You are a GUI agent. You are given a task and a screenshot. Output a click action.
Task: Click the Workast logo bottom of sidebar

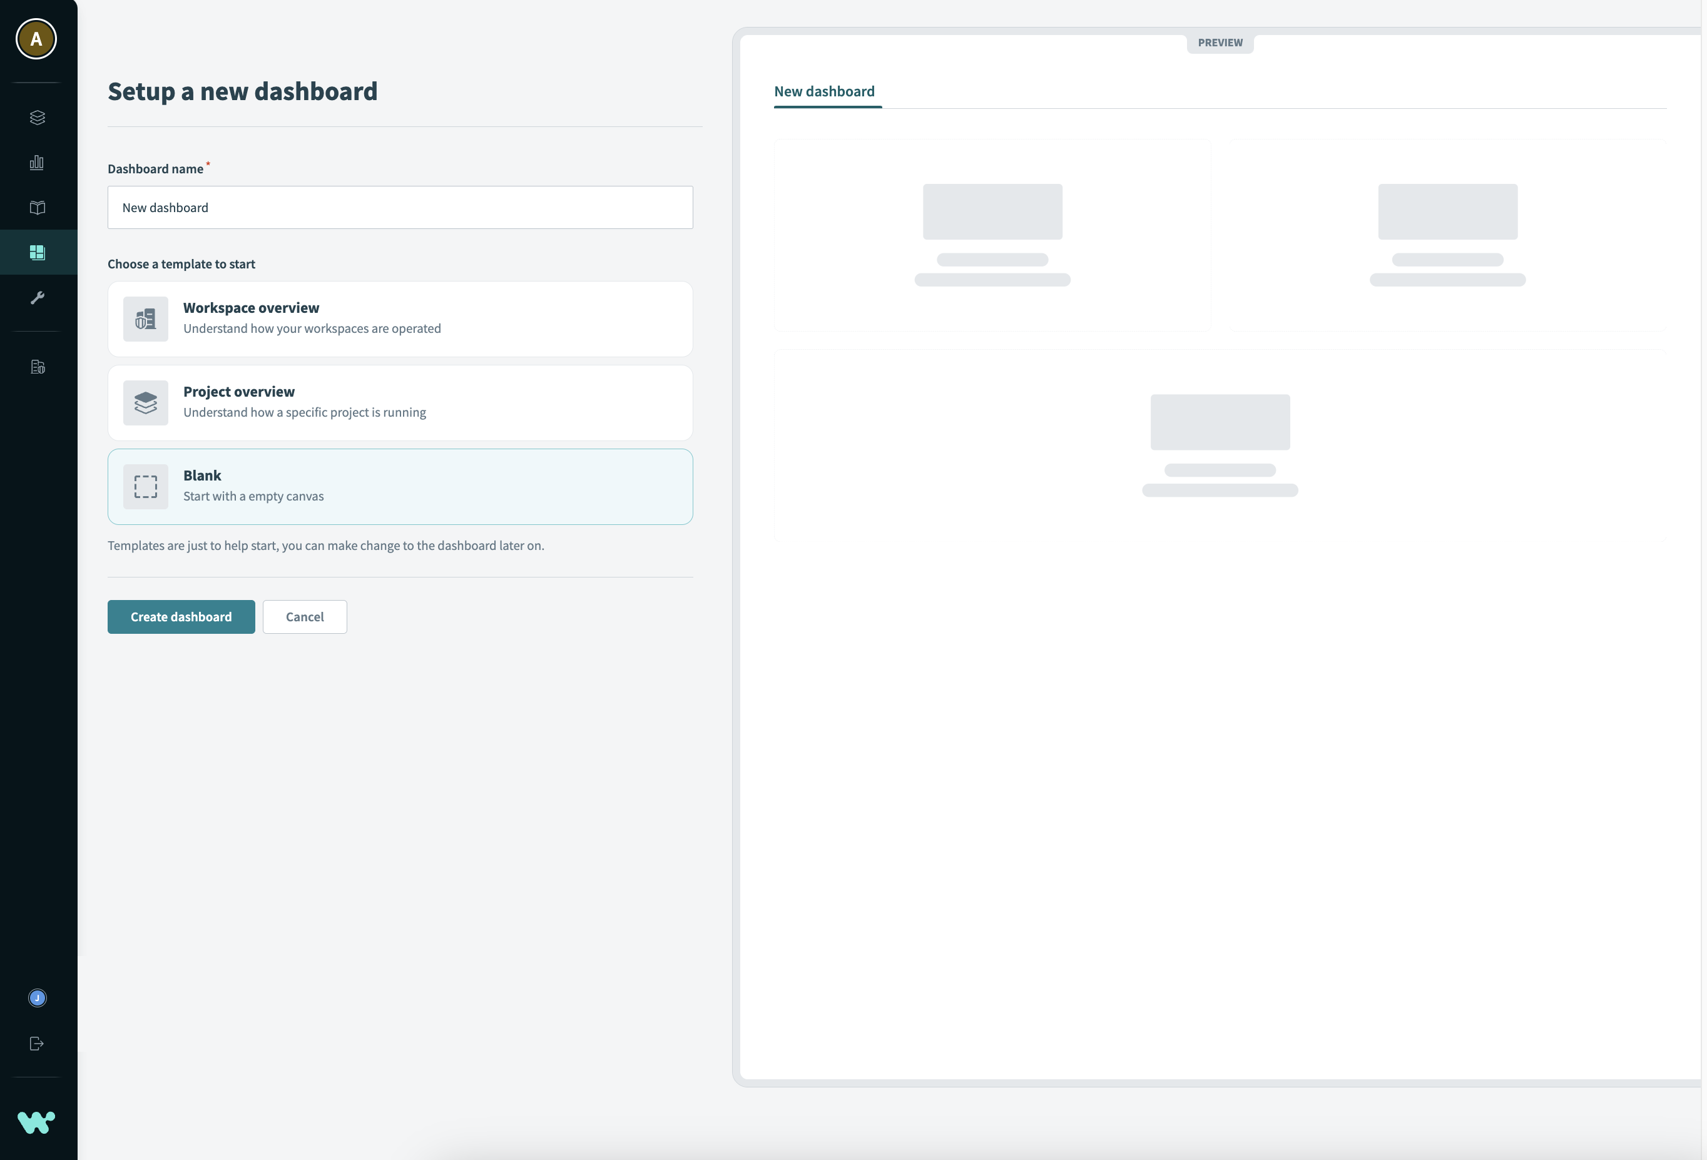(x=36, y=1121)
